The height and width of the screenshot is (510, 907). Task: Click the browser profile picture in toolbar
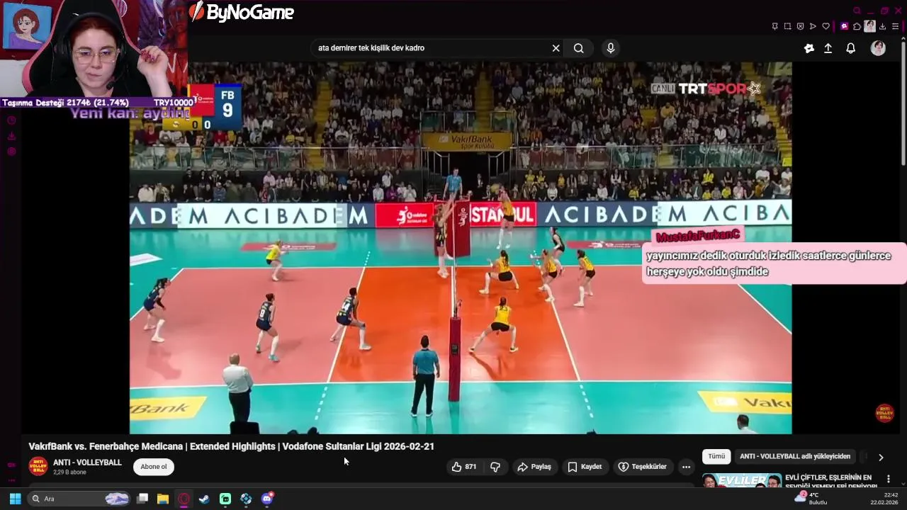(x=869, y=26)
